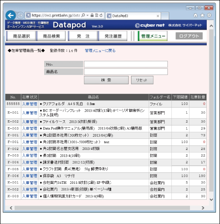This screenshot has width=220, height=224.
Task: Open 入庫管理 link for item 555555
Action: [30, 104]
